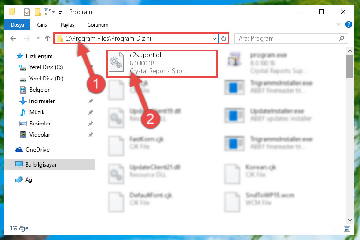The image size is (360, 240).
Task: Open the Quick Access Toolbar customize dropdown
Action: (60, 12)
